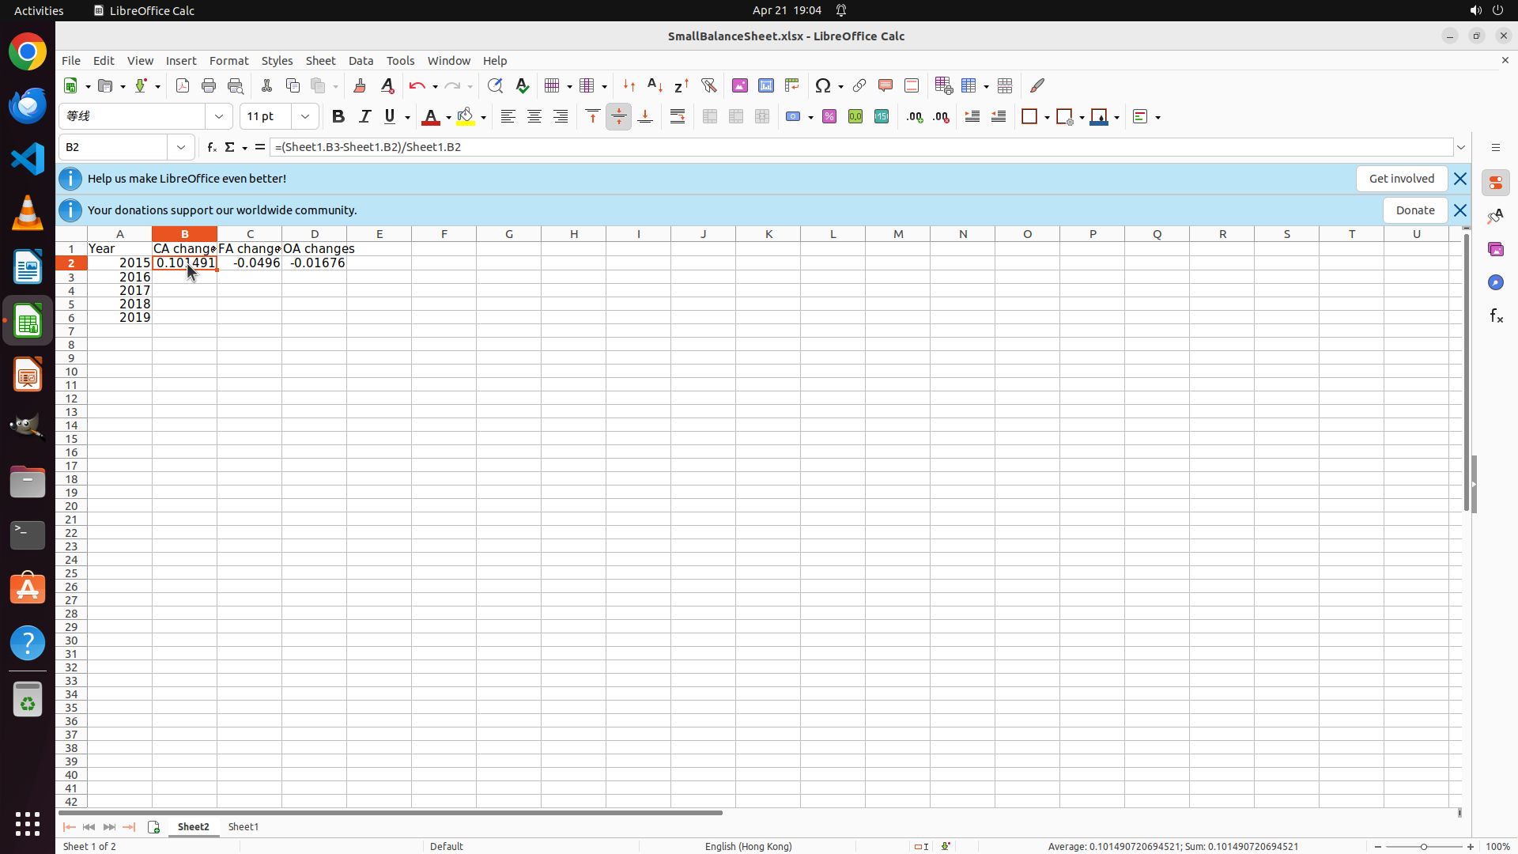
Task: Click the Export as PDF icon
Action: [183, 85]
